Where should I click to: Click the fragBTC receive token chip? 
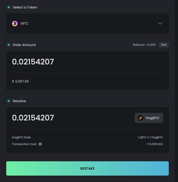click(149, 118)
